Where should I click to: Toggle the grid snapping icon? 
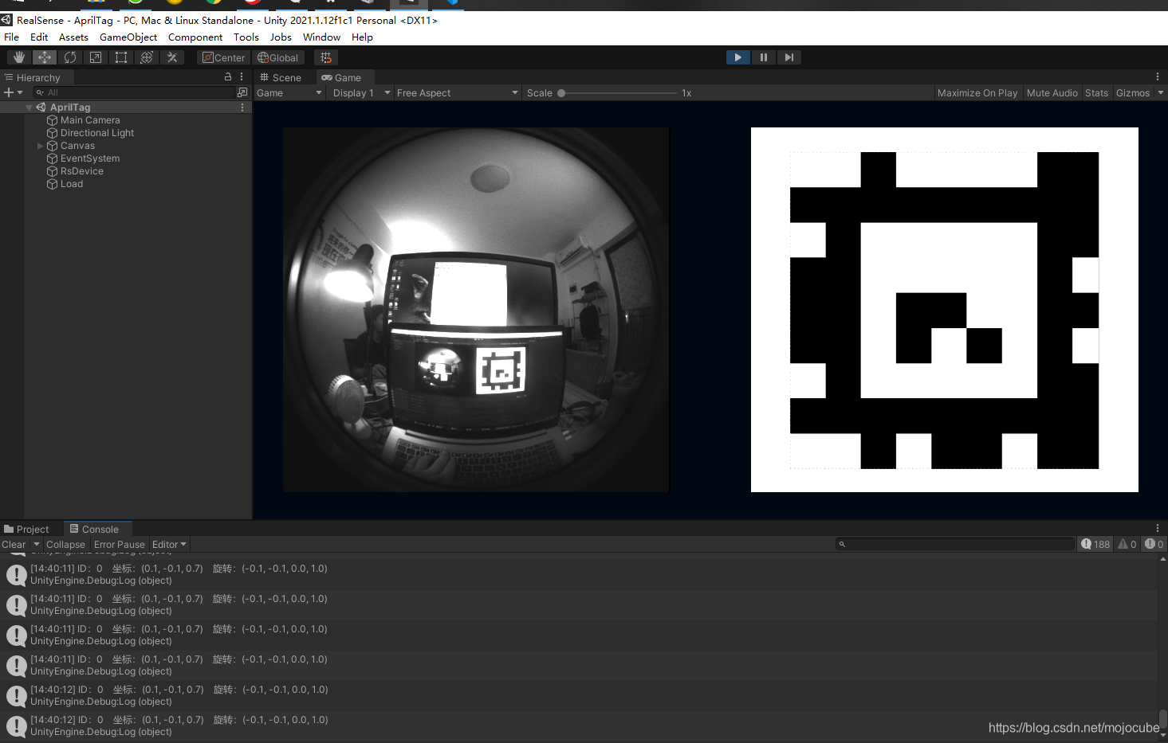[x=326, y=57]
